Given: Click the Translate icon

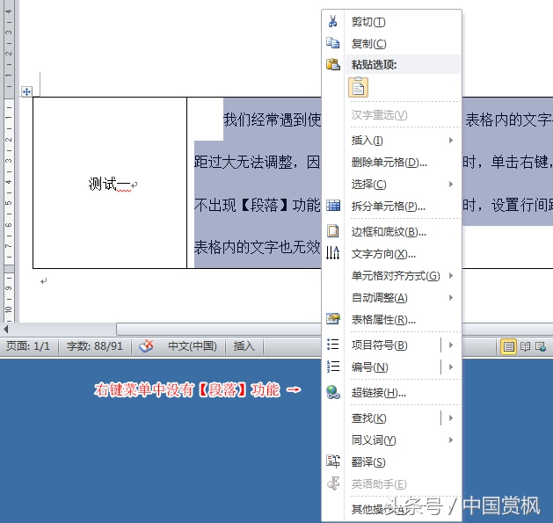Looking at the screenshot, I should click(x=333, y=461).
